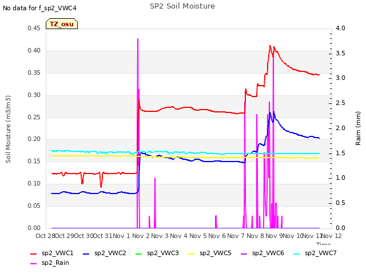Click the 0.25 left axis tick label
Screen dimensions: 366x274
point(34,117)
